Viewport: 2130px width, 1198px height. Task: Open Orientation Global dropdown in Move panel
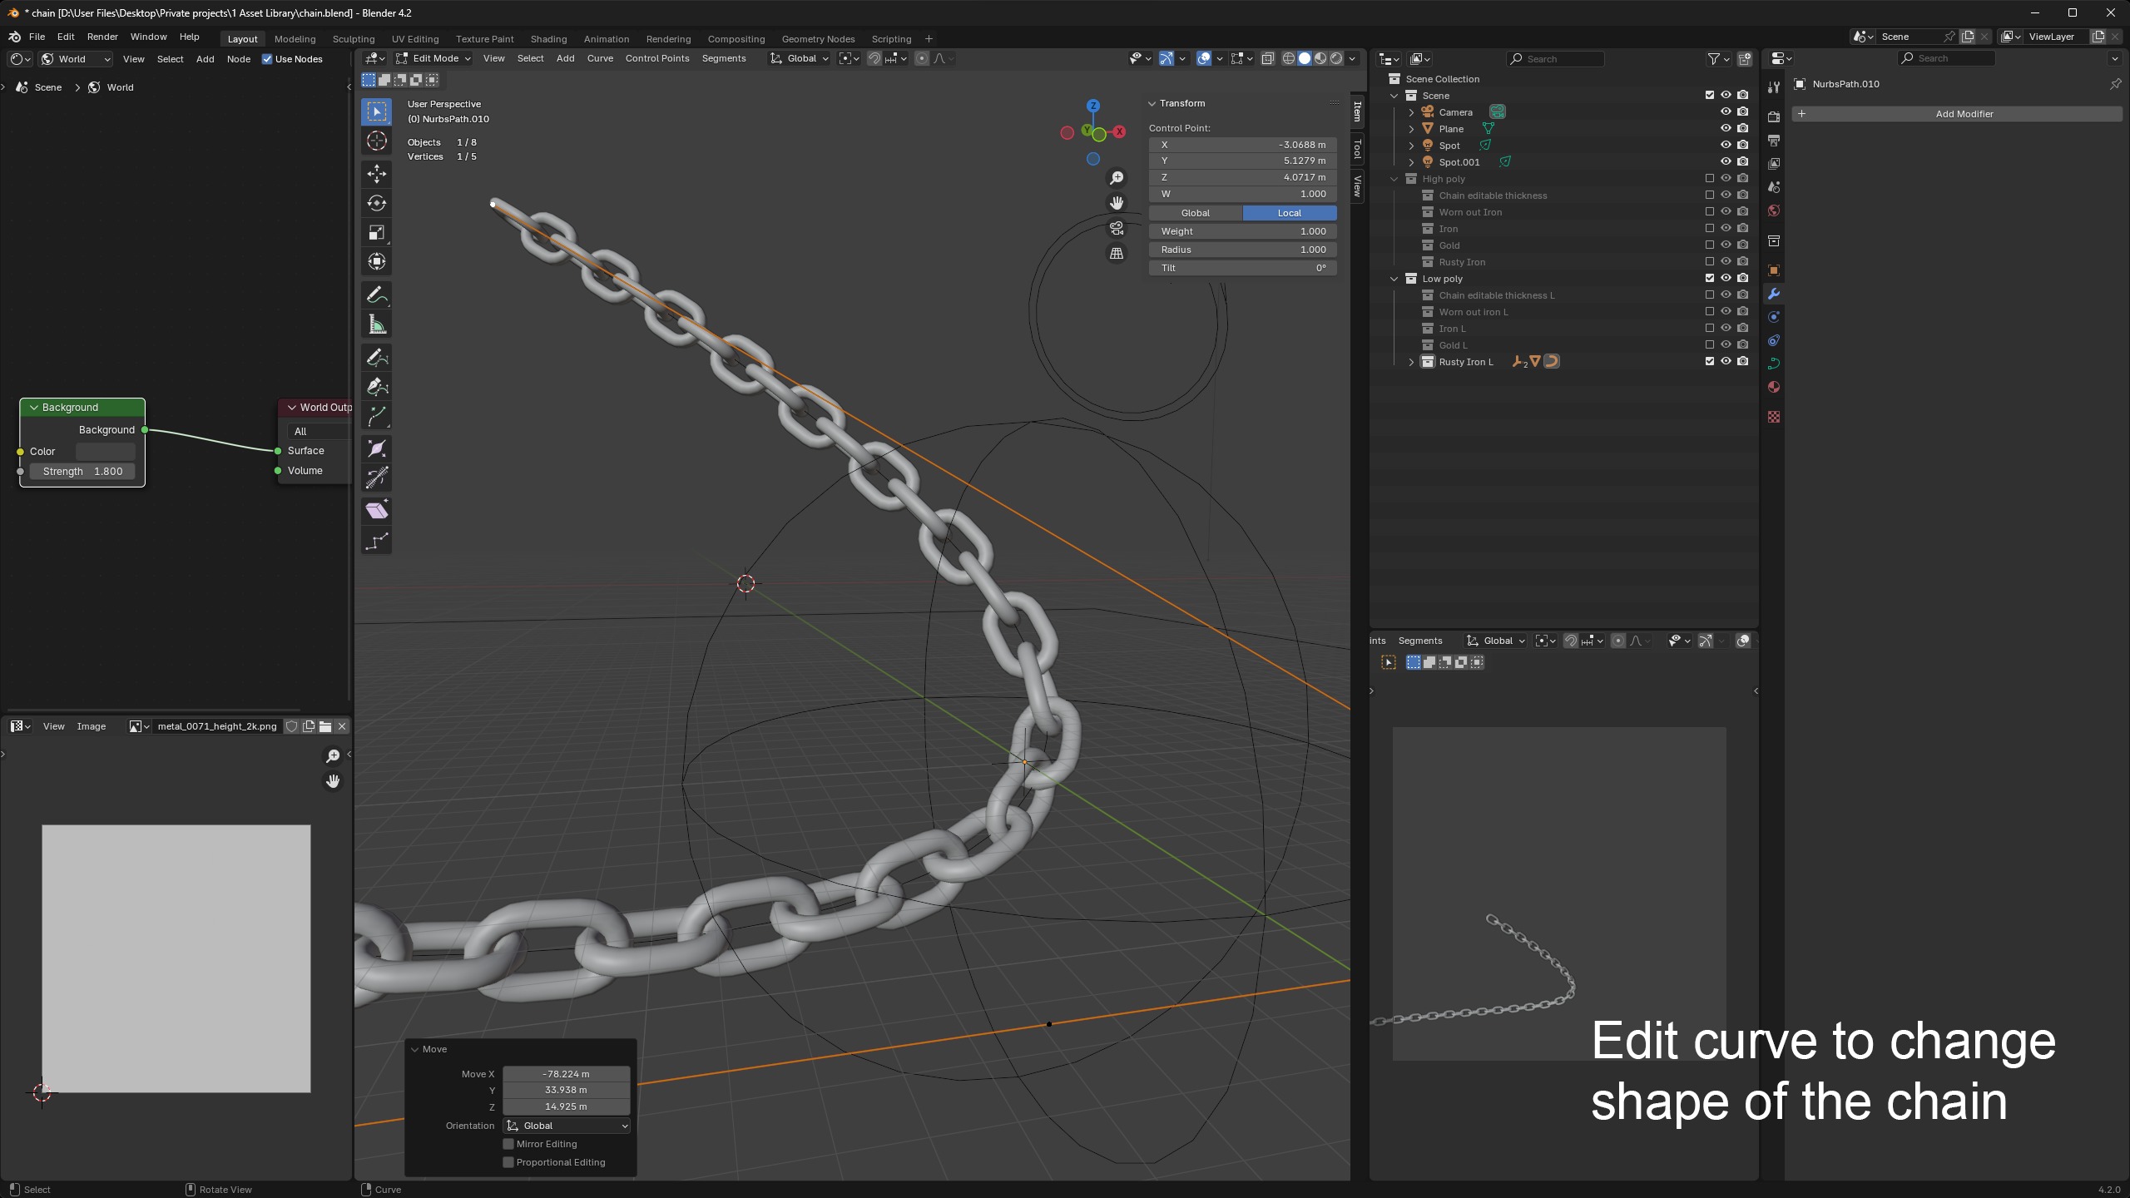coord(567,1126)
